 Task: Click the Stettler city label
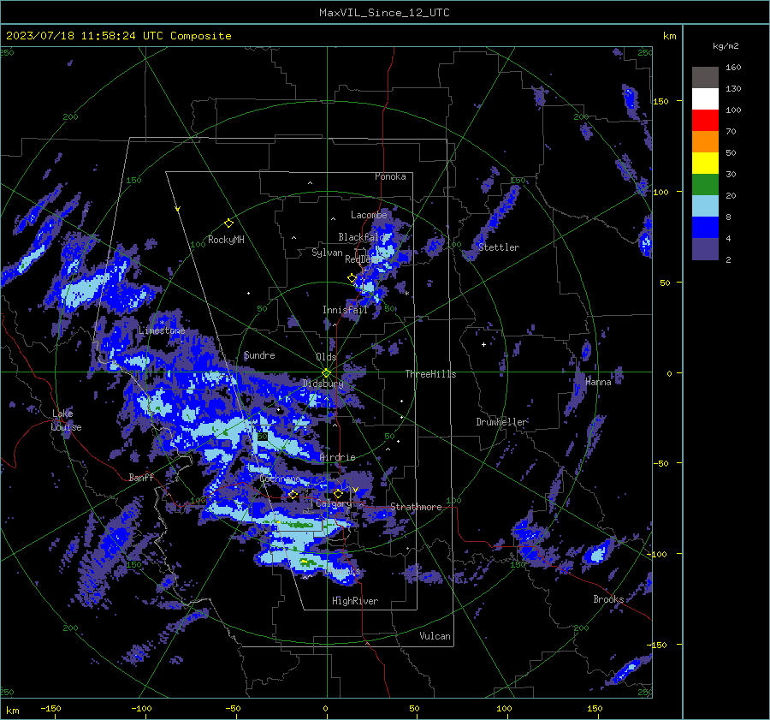point(499,247)
